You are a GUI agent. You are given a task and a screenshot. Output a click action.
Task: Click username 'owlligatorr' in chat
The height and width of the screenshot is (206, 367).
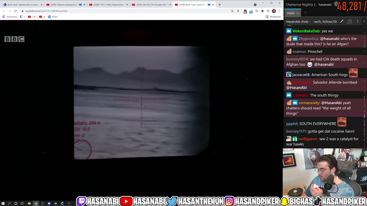[308, 139]
